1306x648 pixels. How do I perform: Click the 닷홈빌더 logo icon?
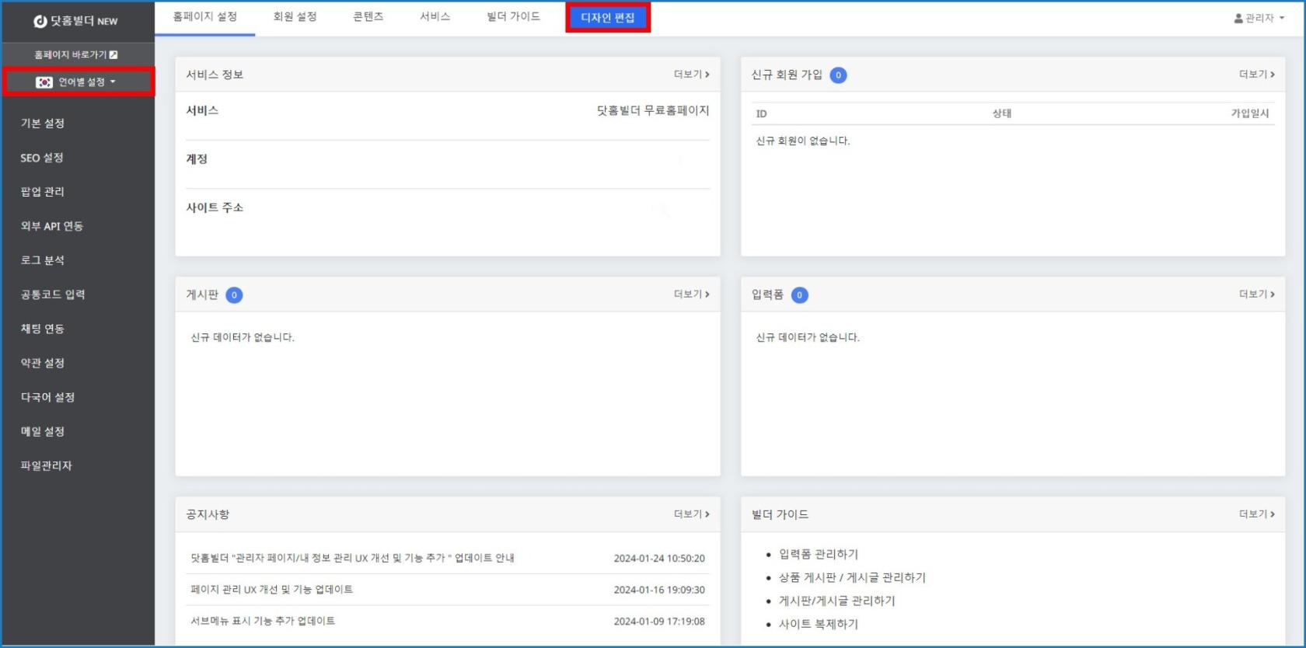pyautogui.click(x=40, y=21)
